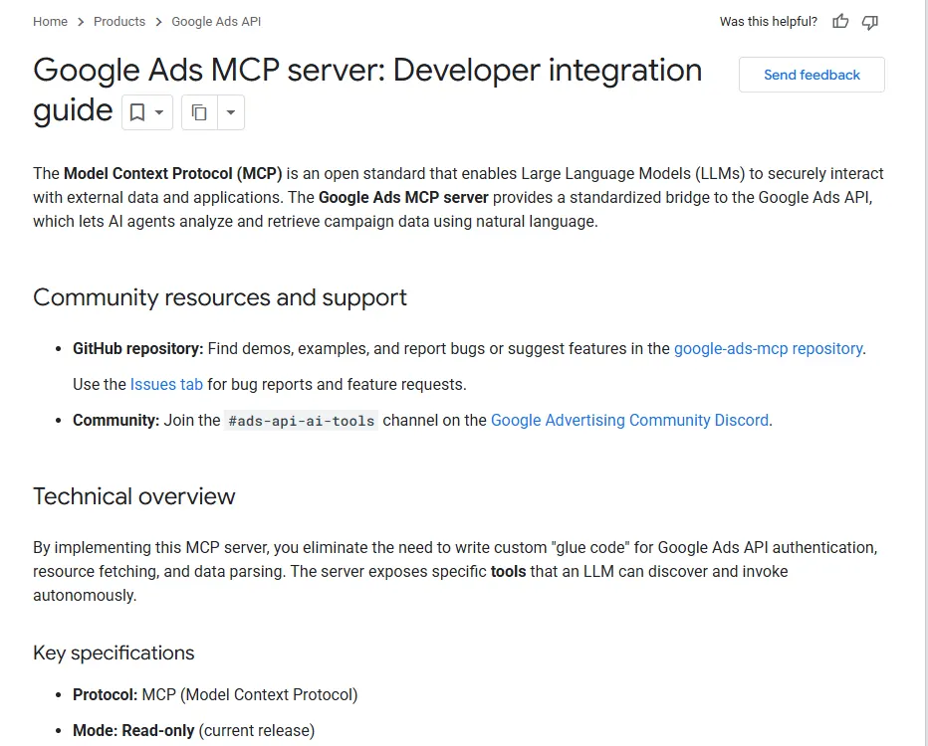This screenshot has height=746, width=928.
Task: Open the Google Ads API breadcrumb
Action: (x=216, y=21)
